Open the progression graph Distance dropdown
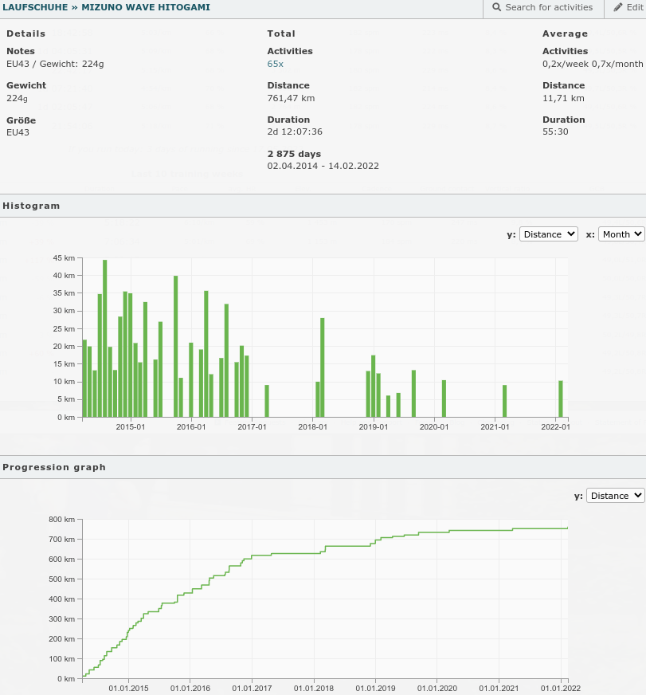Viewport: 646px width, 695px height. coord(615,496)
